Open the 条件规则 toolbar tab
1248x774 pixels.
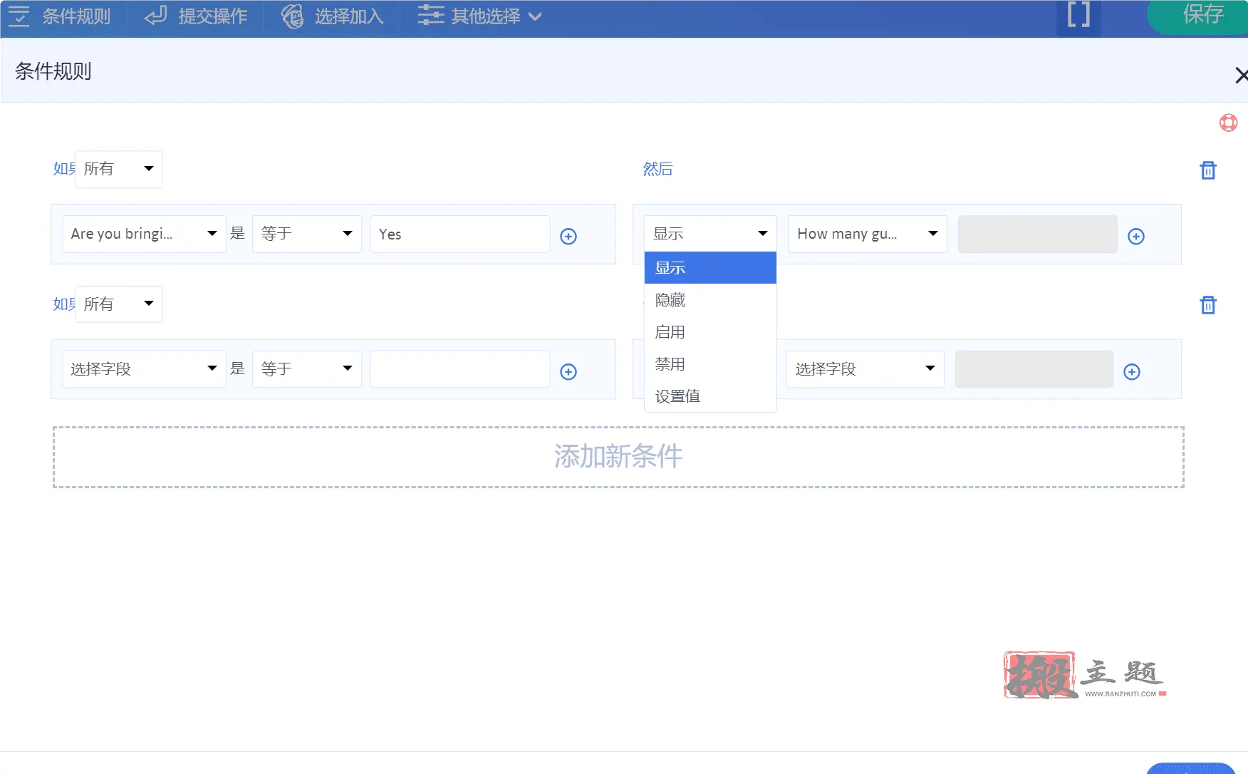point(60,16)
